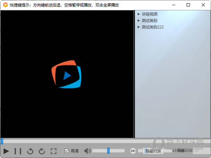Minimize the player window
Screen dimensions: 211x158
(172, 5)
